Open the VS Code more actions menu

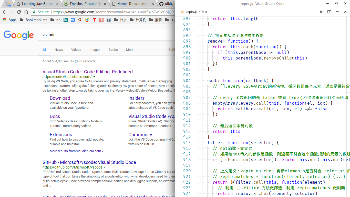click(x=337, y=12)
